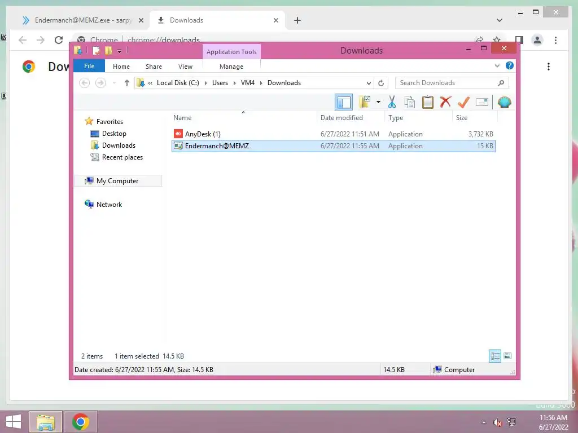Switch to the View ribbon tab
This screenshot has width=578, height=433.
[185, 67]
